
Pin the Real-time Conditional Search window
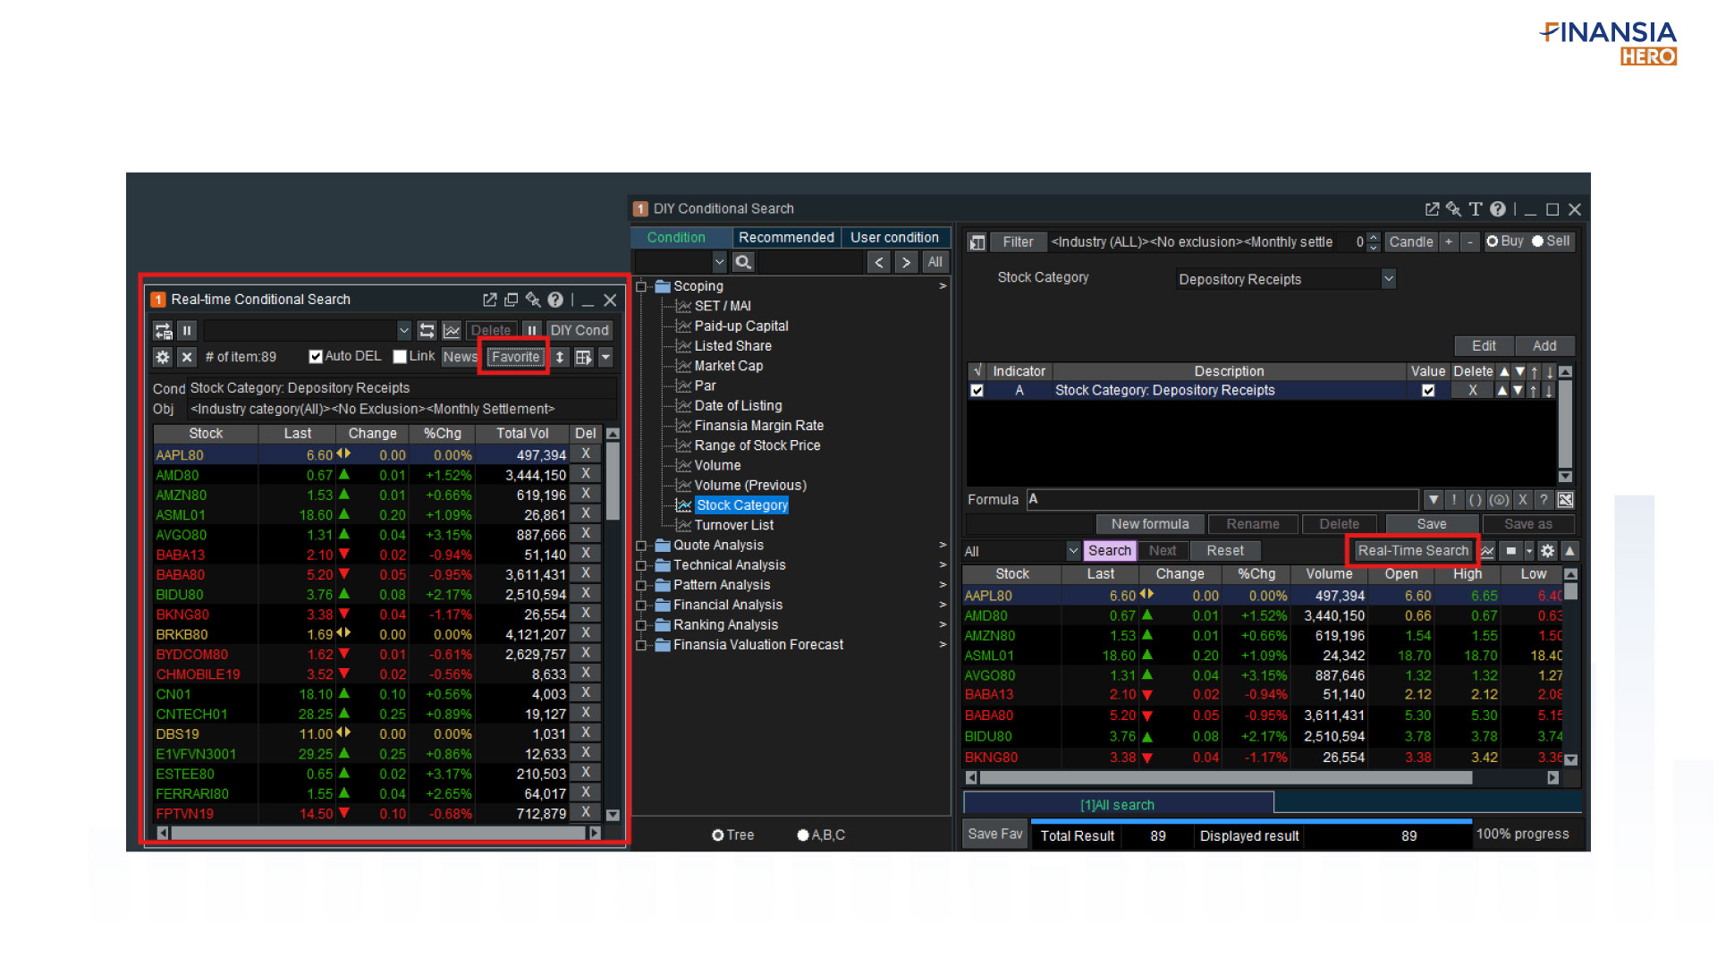click(533, 300)
